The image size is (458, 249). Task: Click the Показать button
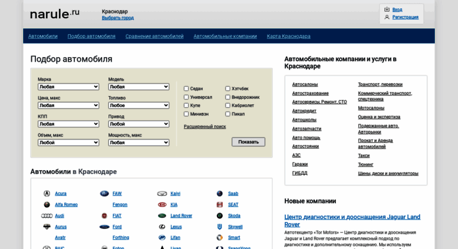click(248, 142)
